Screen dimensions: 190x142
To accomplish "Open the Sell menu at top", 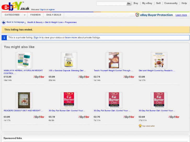I will click(158, 3).
